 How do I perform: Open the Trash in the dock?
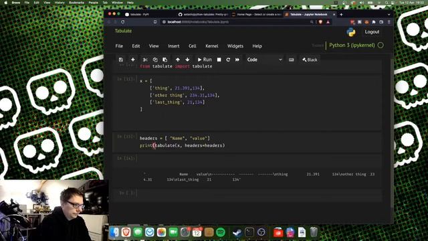coord(314,232)
